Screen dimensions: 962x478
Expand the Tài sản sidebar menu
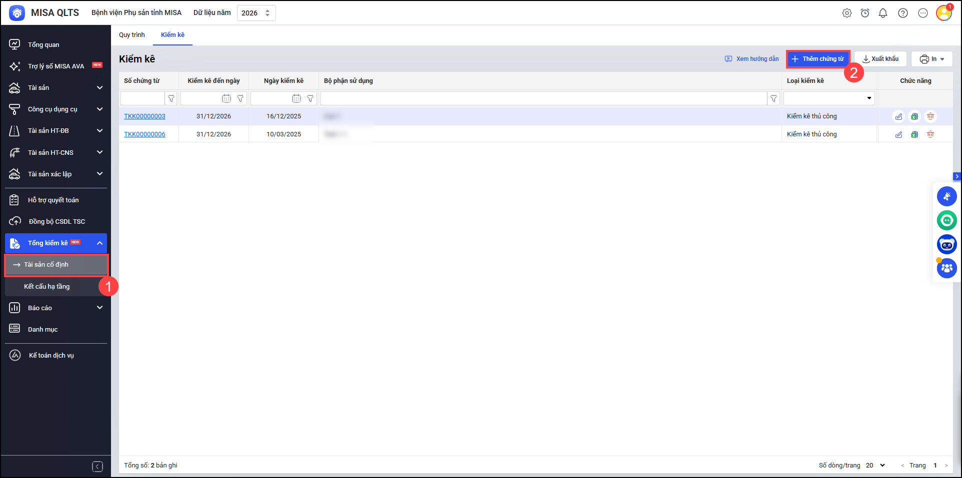(100, 88)
